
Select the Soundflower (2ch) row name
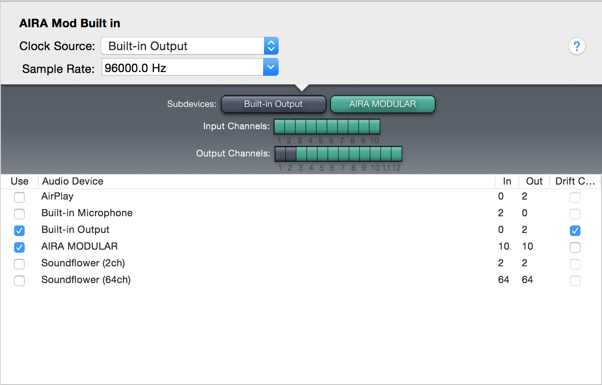pyautogui.click(x=83, y=263)
